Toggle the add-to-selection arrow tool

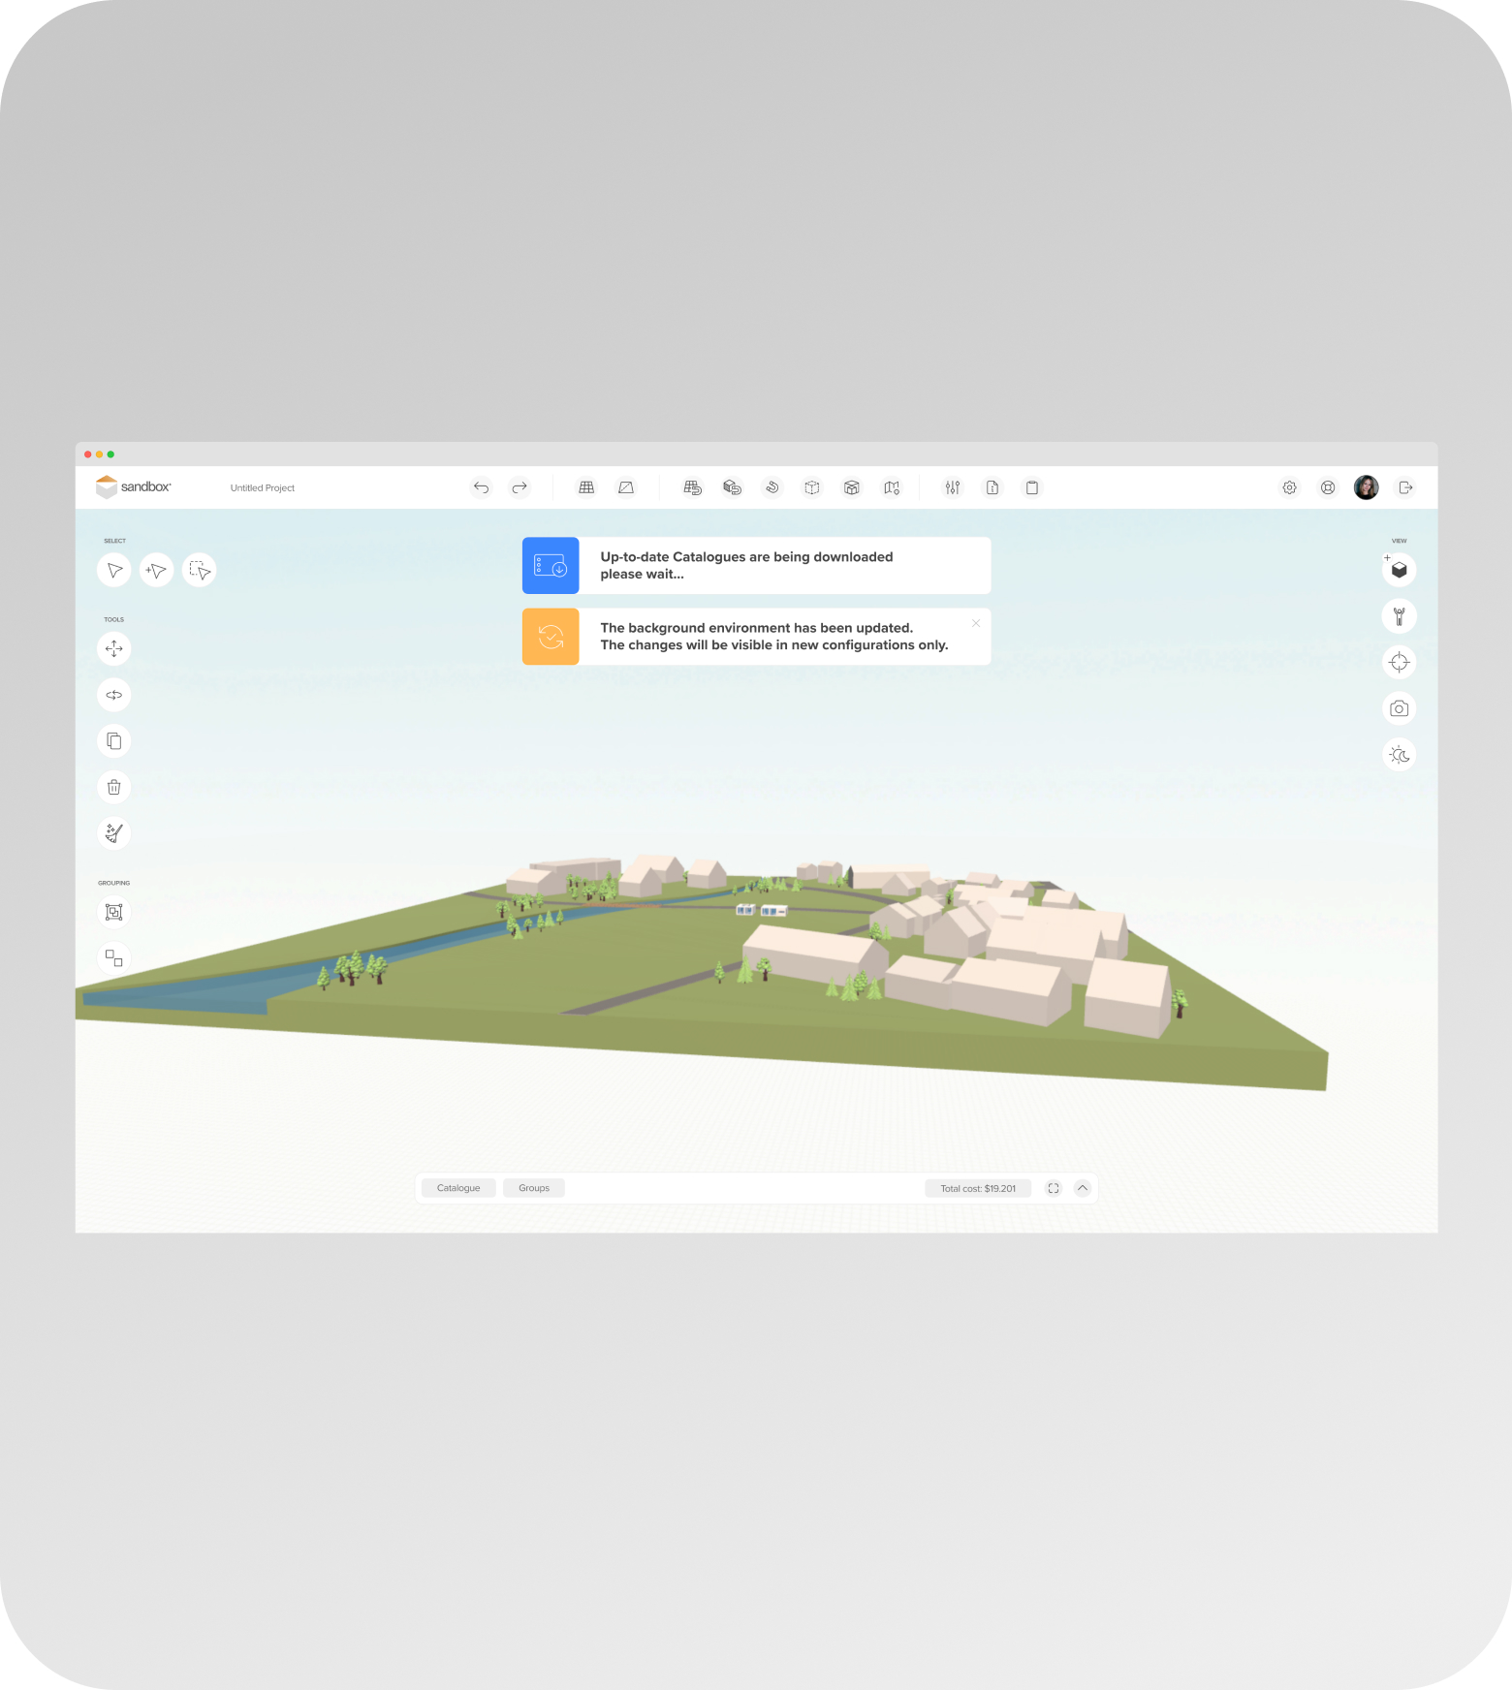click(156, 570)
